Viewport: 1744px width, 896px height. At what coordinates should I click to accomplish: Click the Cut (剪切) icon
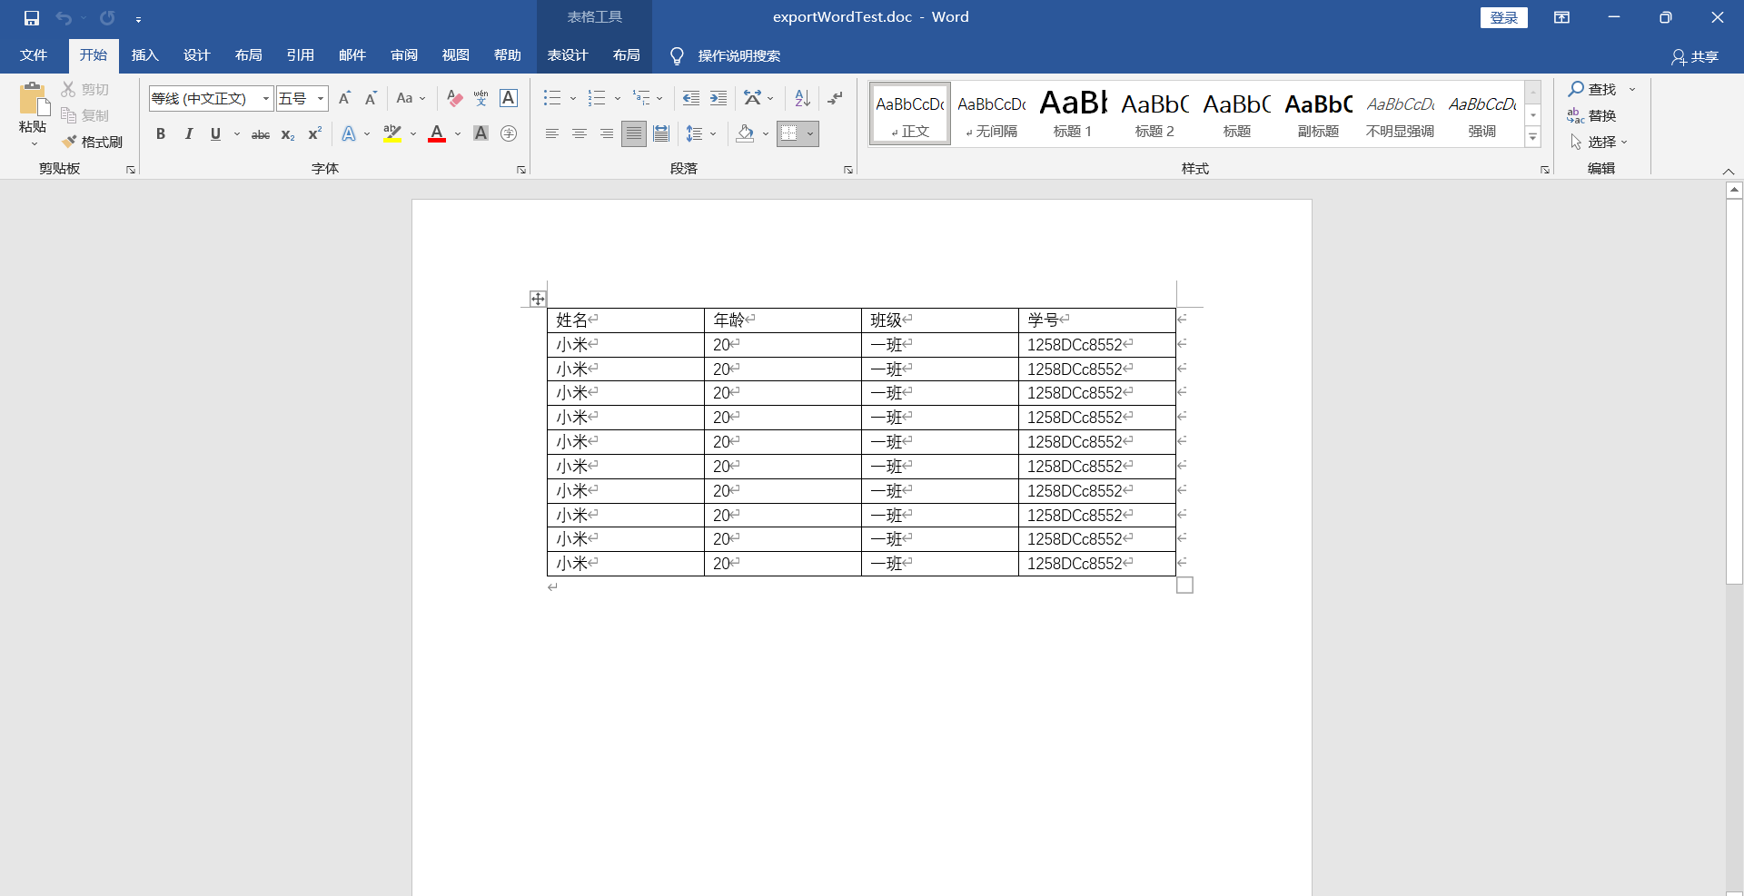(x=68, y=88)
